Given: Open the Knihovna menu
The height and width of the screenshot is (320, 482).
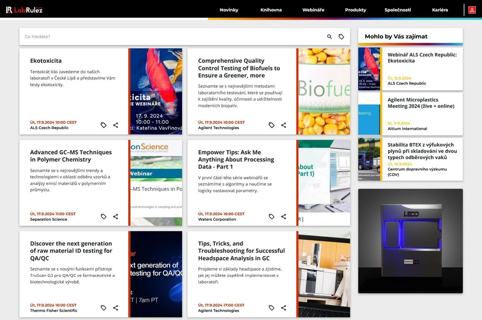Looking at the screenshot, I should point(271,10).
